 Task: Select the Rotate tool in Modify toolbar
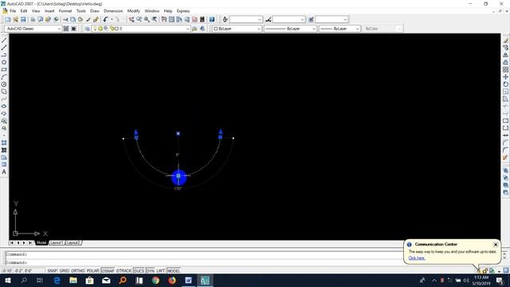coord(505,85)
